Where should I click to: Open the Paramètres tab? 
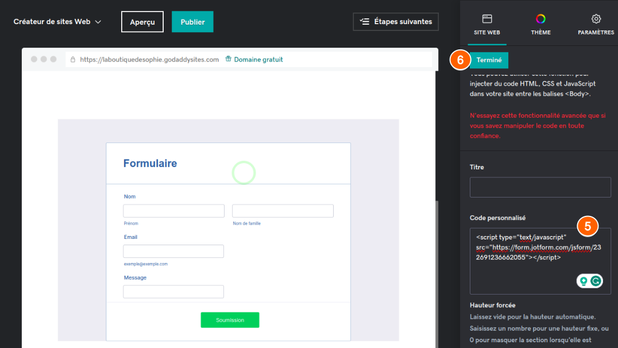pos(596,25)
